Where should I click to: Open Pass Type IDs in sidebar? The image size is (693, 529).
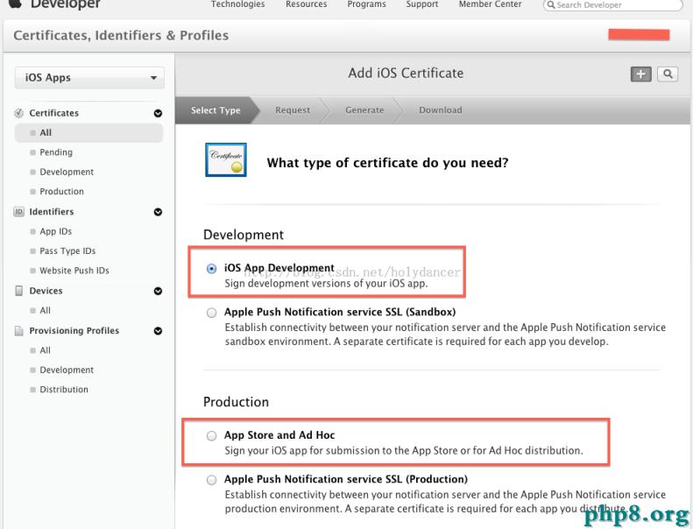(x=67, y=251)
